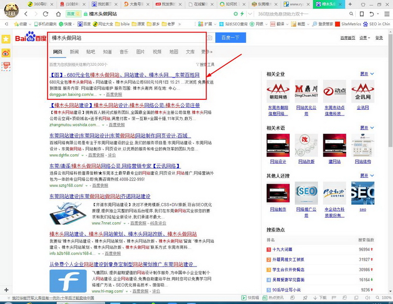Screen dimensions: 393x304
Task: Collapse the bookmarks bar left arrow
Action: point(6,24)
